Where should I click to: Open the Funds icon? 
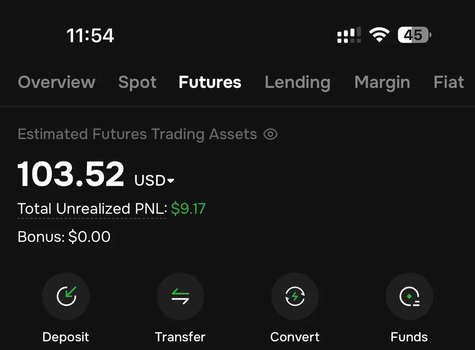pyautogui.click(x=409, y=296)
